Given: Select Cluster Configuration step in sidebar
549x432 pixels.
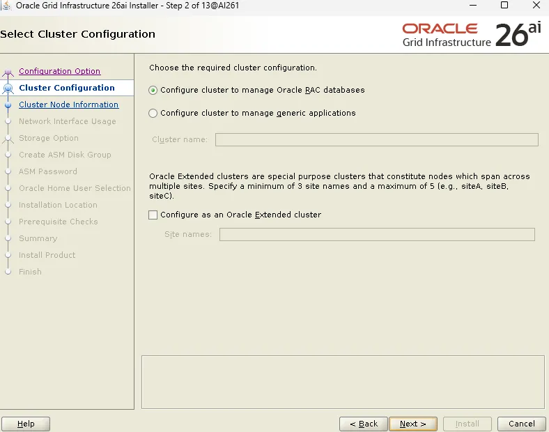Looking at the screenshot, I should pos(67,88).
